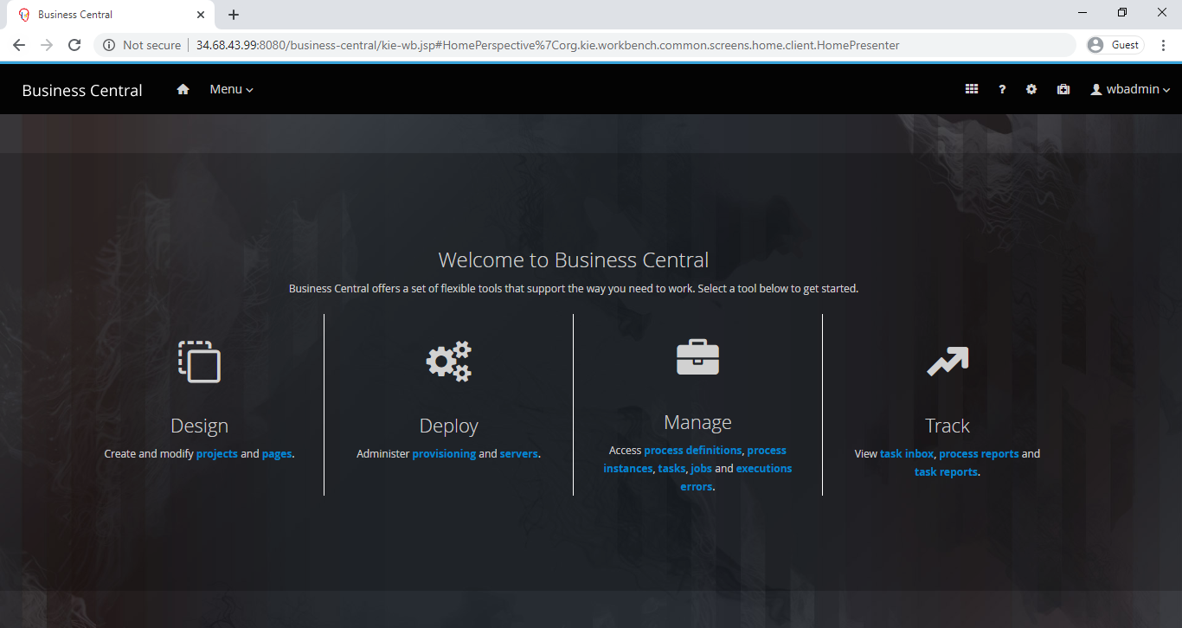
Task: Click the Guest profile button
Action: point(1115,45)
